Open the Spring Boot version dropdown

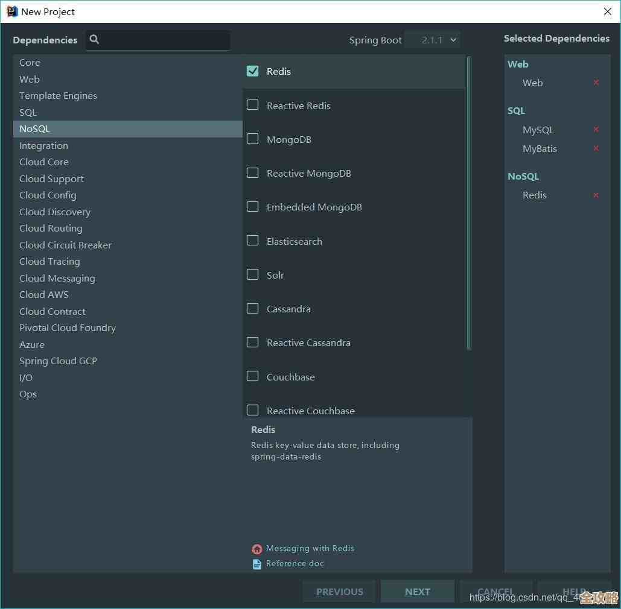[432, 40]
